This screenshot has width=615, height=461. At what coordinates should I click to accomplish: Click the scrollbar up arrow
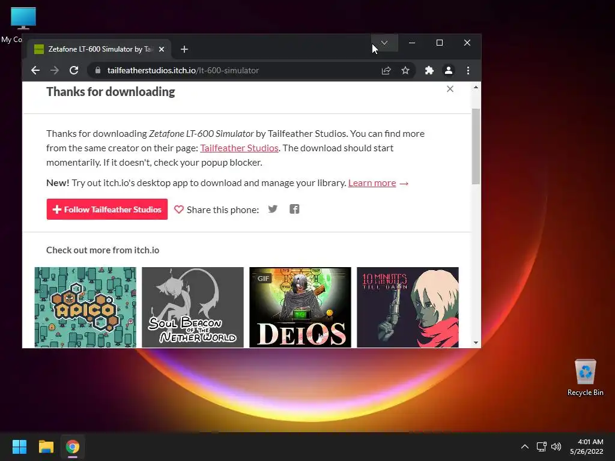pyautogui.click(x=476, y=88)
